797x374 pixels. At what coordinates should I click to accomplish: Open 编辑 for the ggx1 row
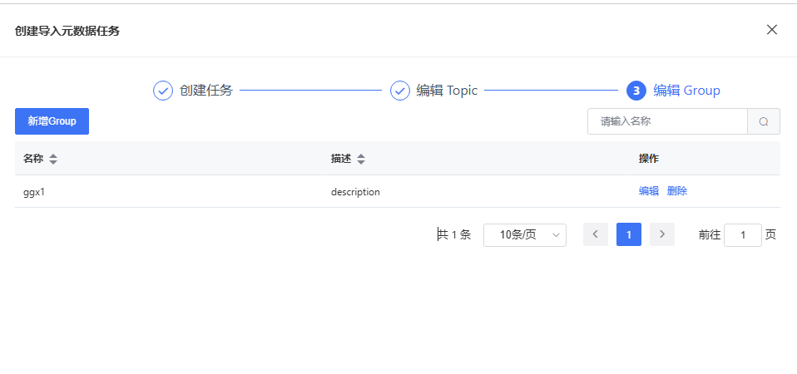tap(648, 191)
